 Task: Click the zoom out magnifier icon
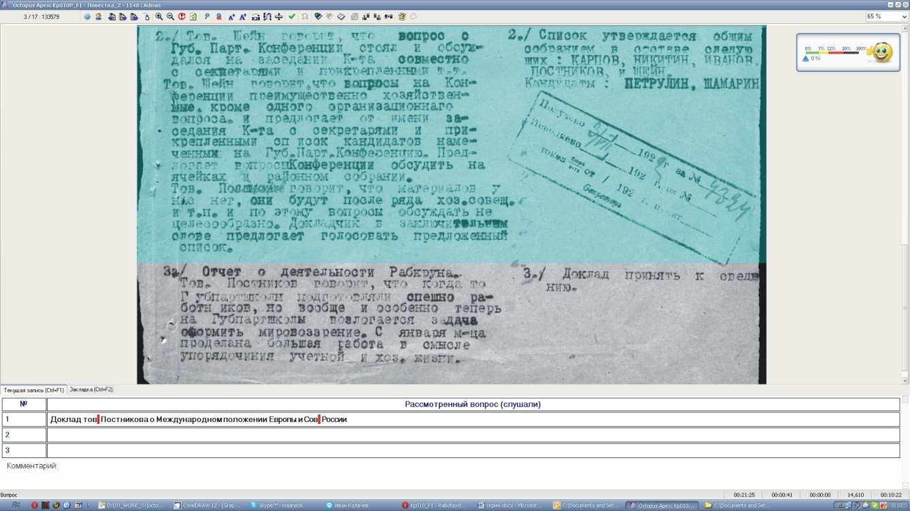(170, 16)
